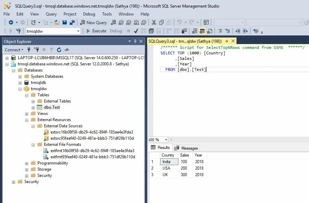The height and width of the screenshot is (203, 309).
Task: Select the SQLQuery3.sql document tab
Action: pyautogui.click(x=185, y=41)
